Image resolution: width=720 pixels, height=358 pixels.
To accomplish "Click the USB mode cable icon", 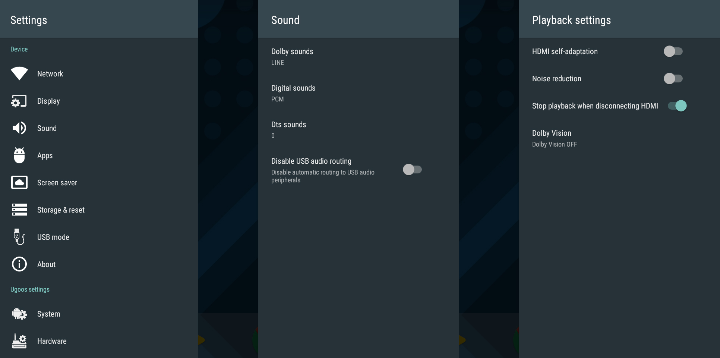I will [x=19, y=237].
